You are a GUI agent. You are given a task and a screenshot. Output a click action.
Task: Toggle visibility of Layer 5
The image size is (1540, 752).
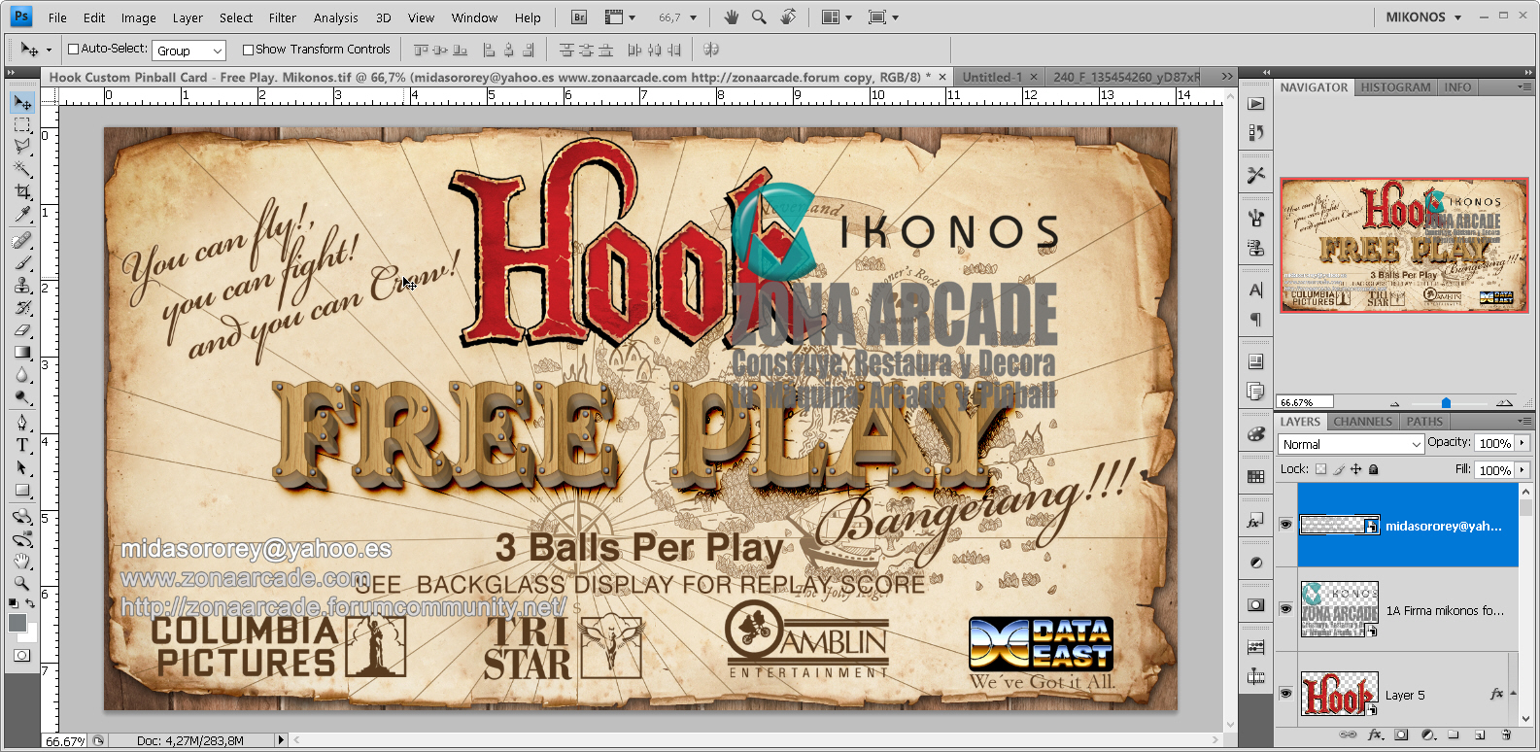pos(1285,694)
